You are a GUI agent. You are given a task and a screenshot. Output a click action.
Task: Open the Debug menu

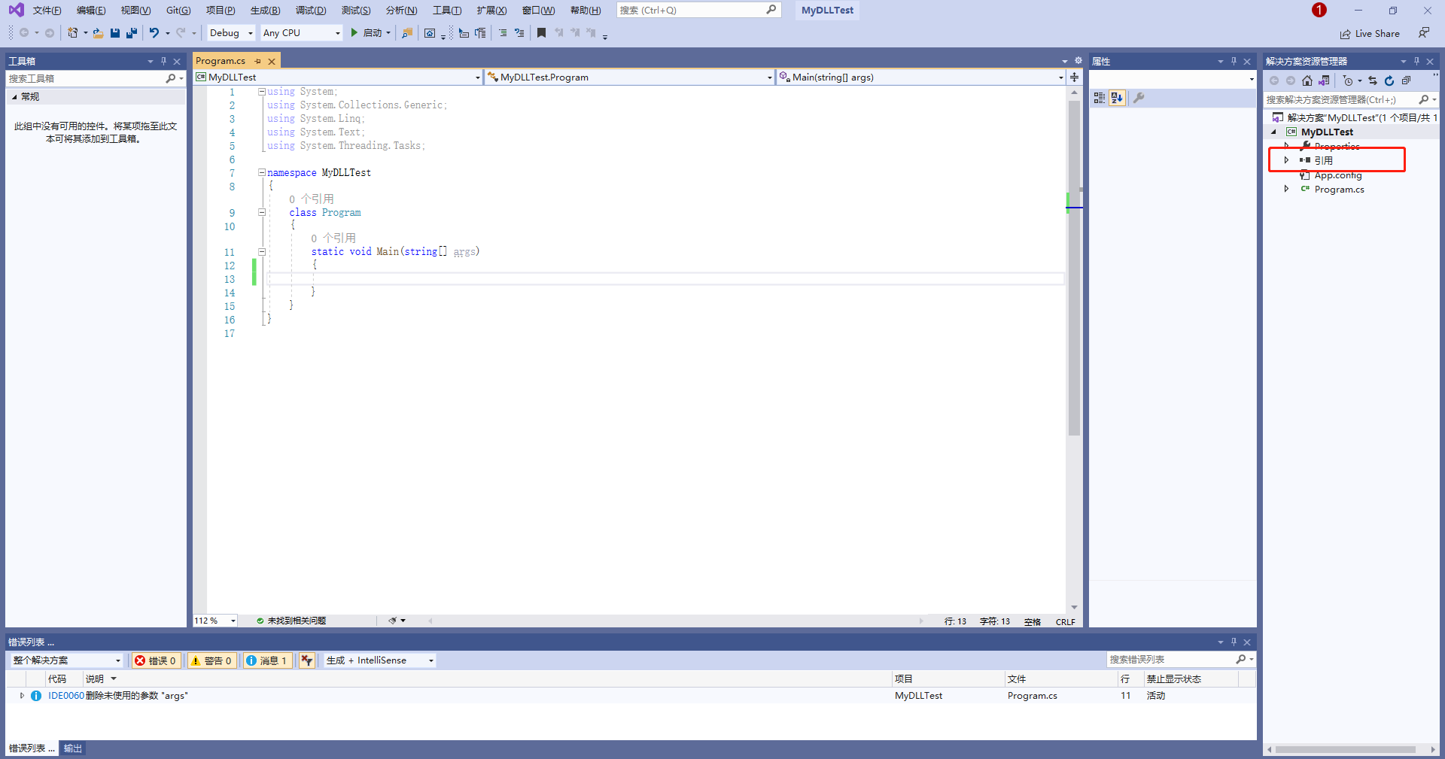[x=311, y=10]
